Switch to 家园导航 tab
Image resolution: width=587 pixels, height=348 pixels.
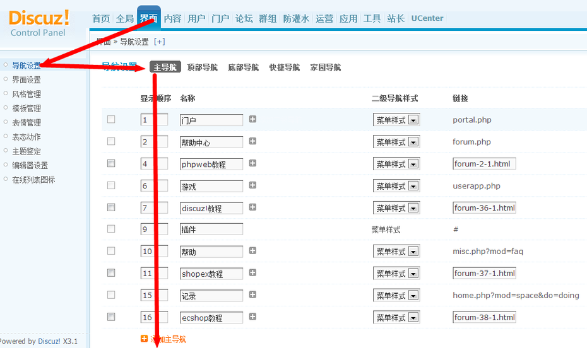(326, 67)
